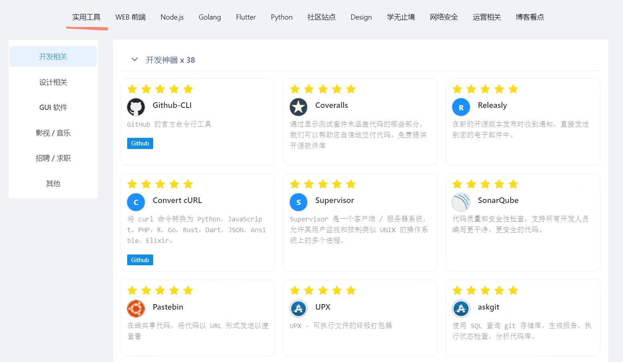Select 设计相关 in the sidebar

click(x=53, y=82)
